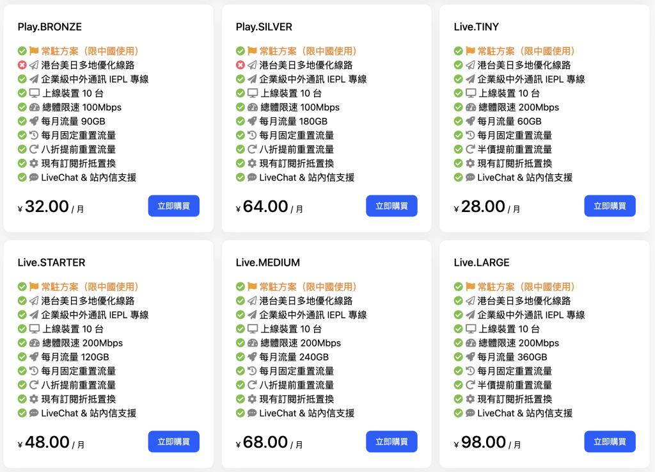Purchase Live.STARTER via its 立即購買 button
655x472 pixels.
coord(173,442)
